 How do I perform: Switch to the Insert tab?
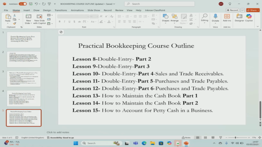coord(27,10)
